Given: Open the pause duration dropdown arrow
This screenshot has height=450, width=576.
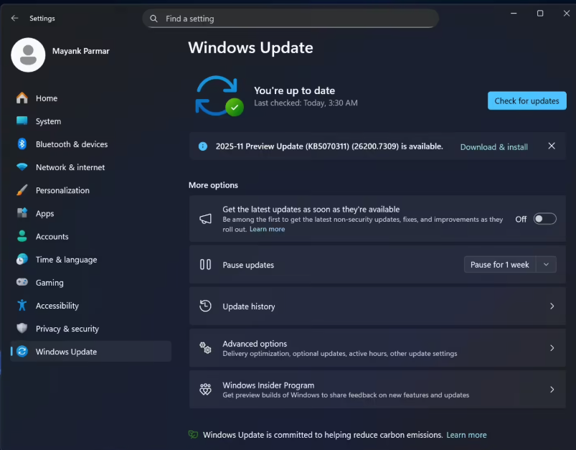Looking at the screenshot, I should click(x=546, y=265).
